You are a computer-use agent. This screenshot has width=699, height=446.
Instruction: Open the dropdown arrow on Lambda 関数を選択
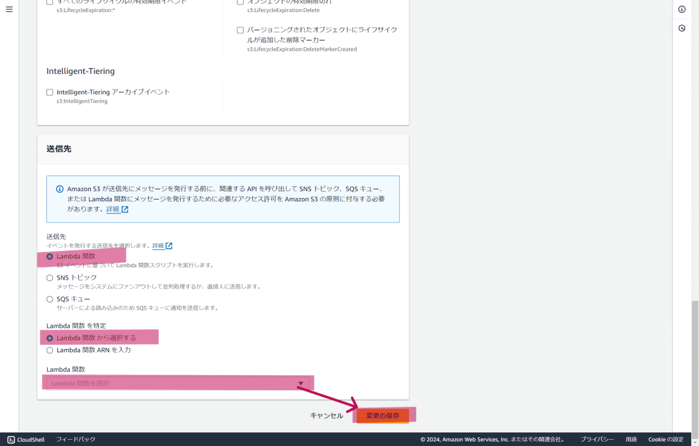[300, 383]
